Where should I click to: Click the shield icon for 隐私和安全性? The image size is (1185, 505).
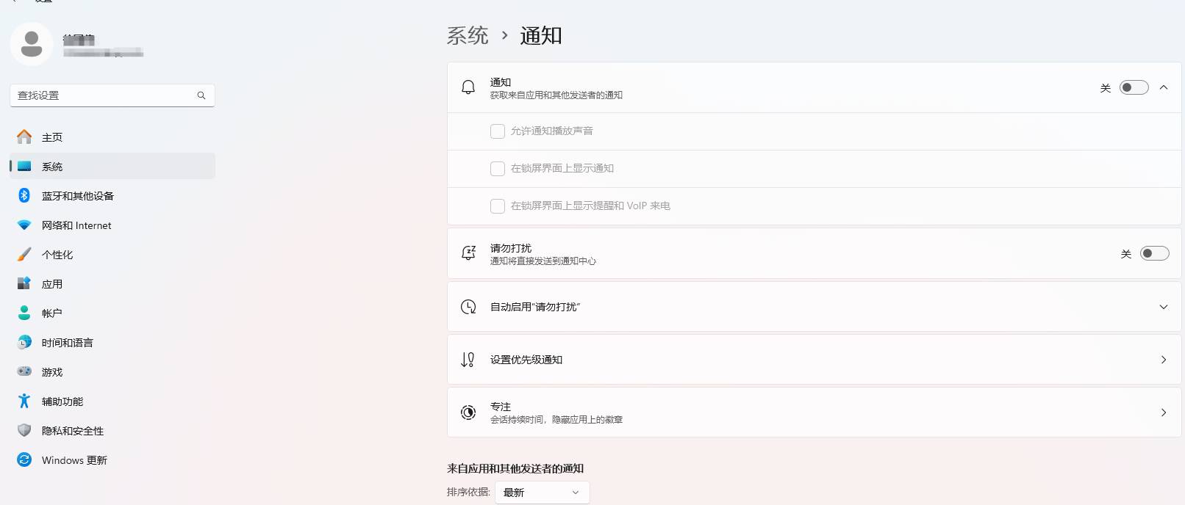[24, 430]
